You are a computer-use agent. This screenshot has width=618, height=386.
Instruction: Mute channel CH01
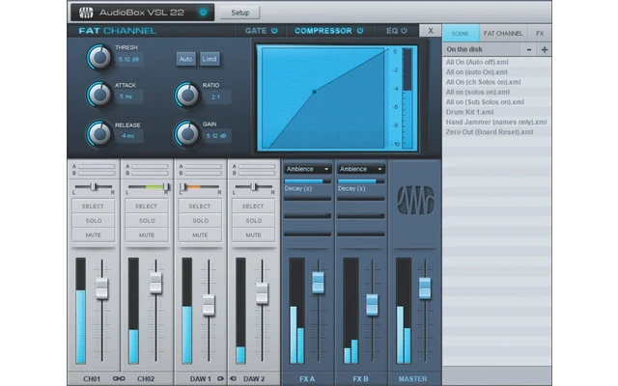[x=93, y=234]
